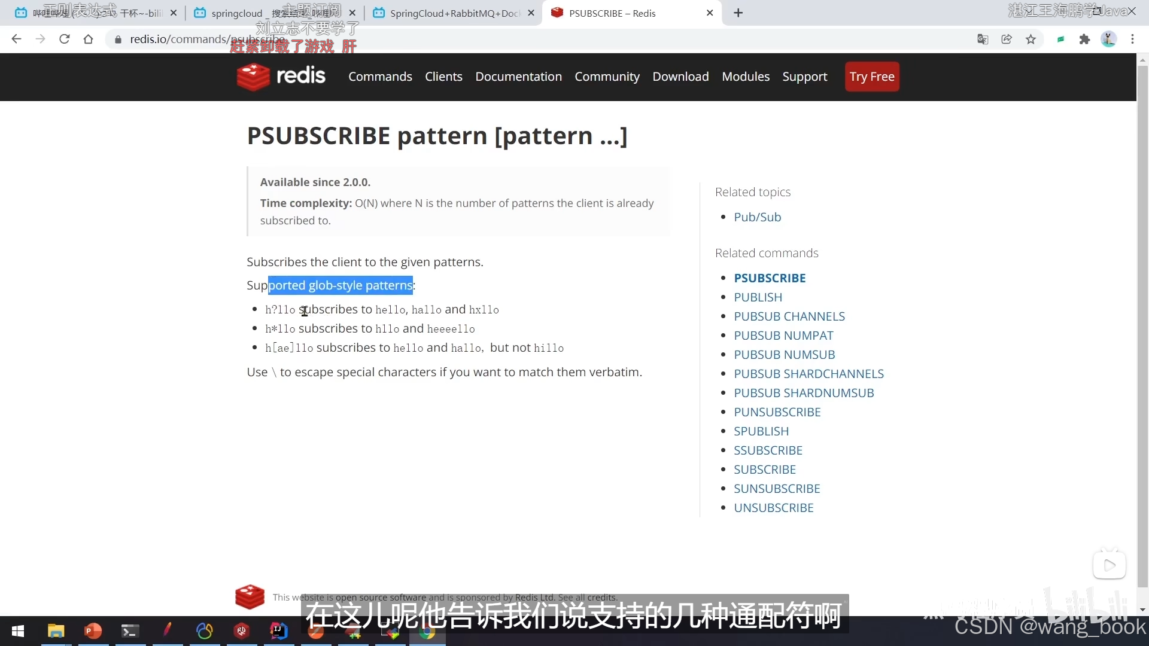Open the Extensions puzzle menu
The image size is (1149, 646).
tap(1084, 39)
